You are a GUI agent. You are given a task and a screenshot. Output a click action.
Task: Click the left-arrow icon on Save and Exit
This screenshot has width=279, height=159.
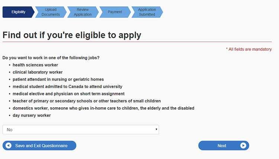pos(9,146)
